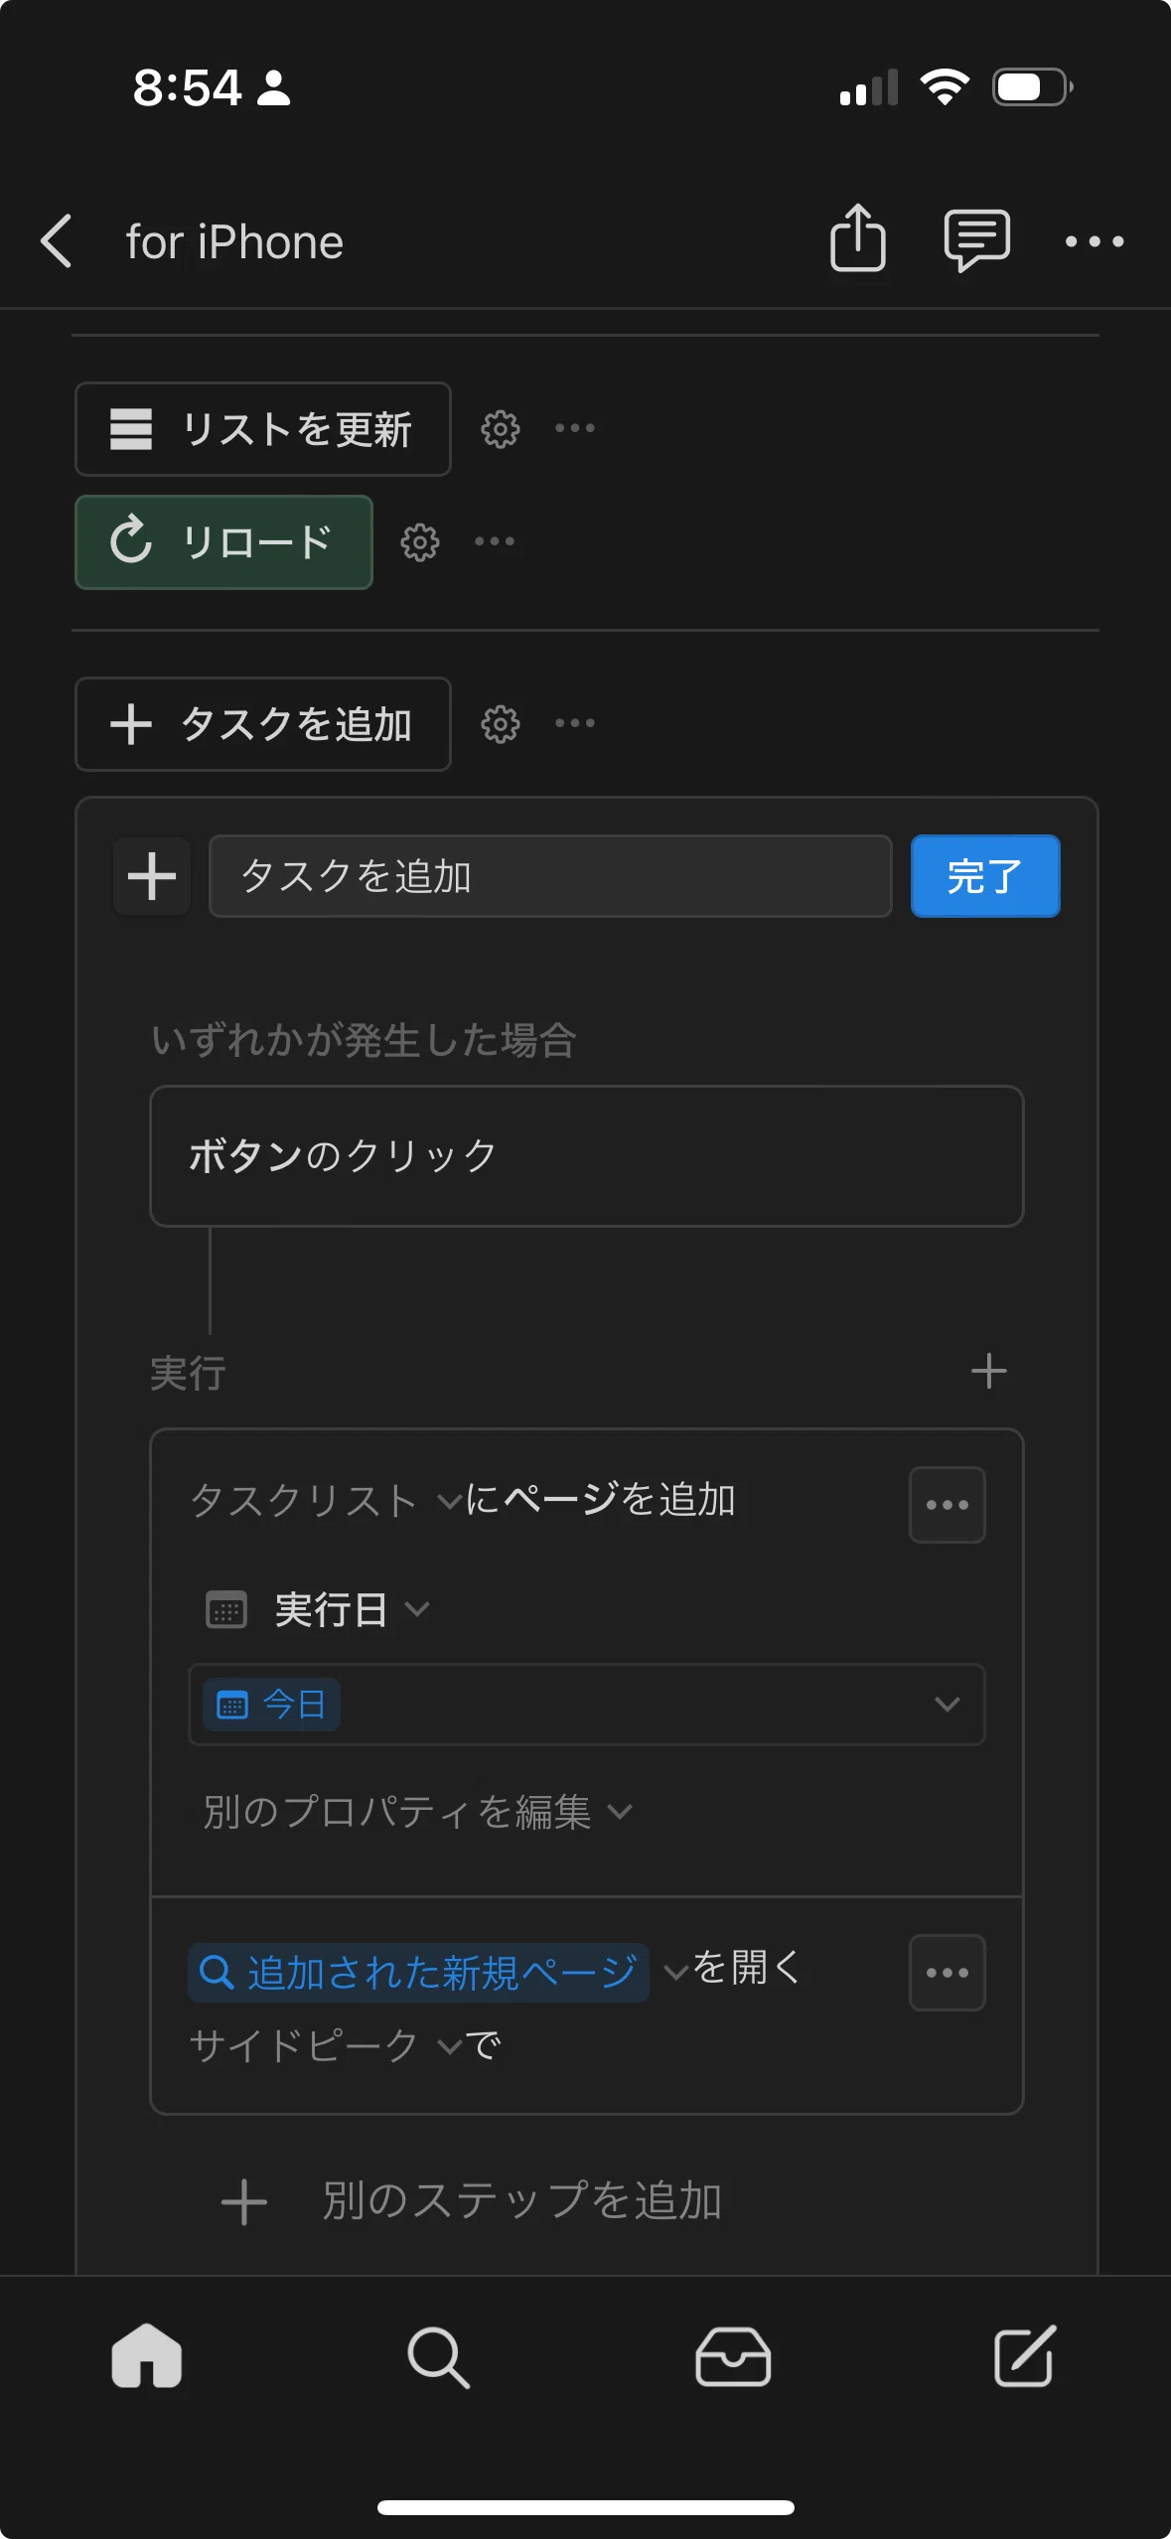Tap the share icon in header
This screenshot has height=2539, width=1171.
[857, 238]
